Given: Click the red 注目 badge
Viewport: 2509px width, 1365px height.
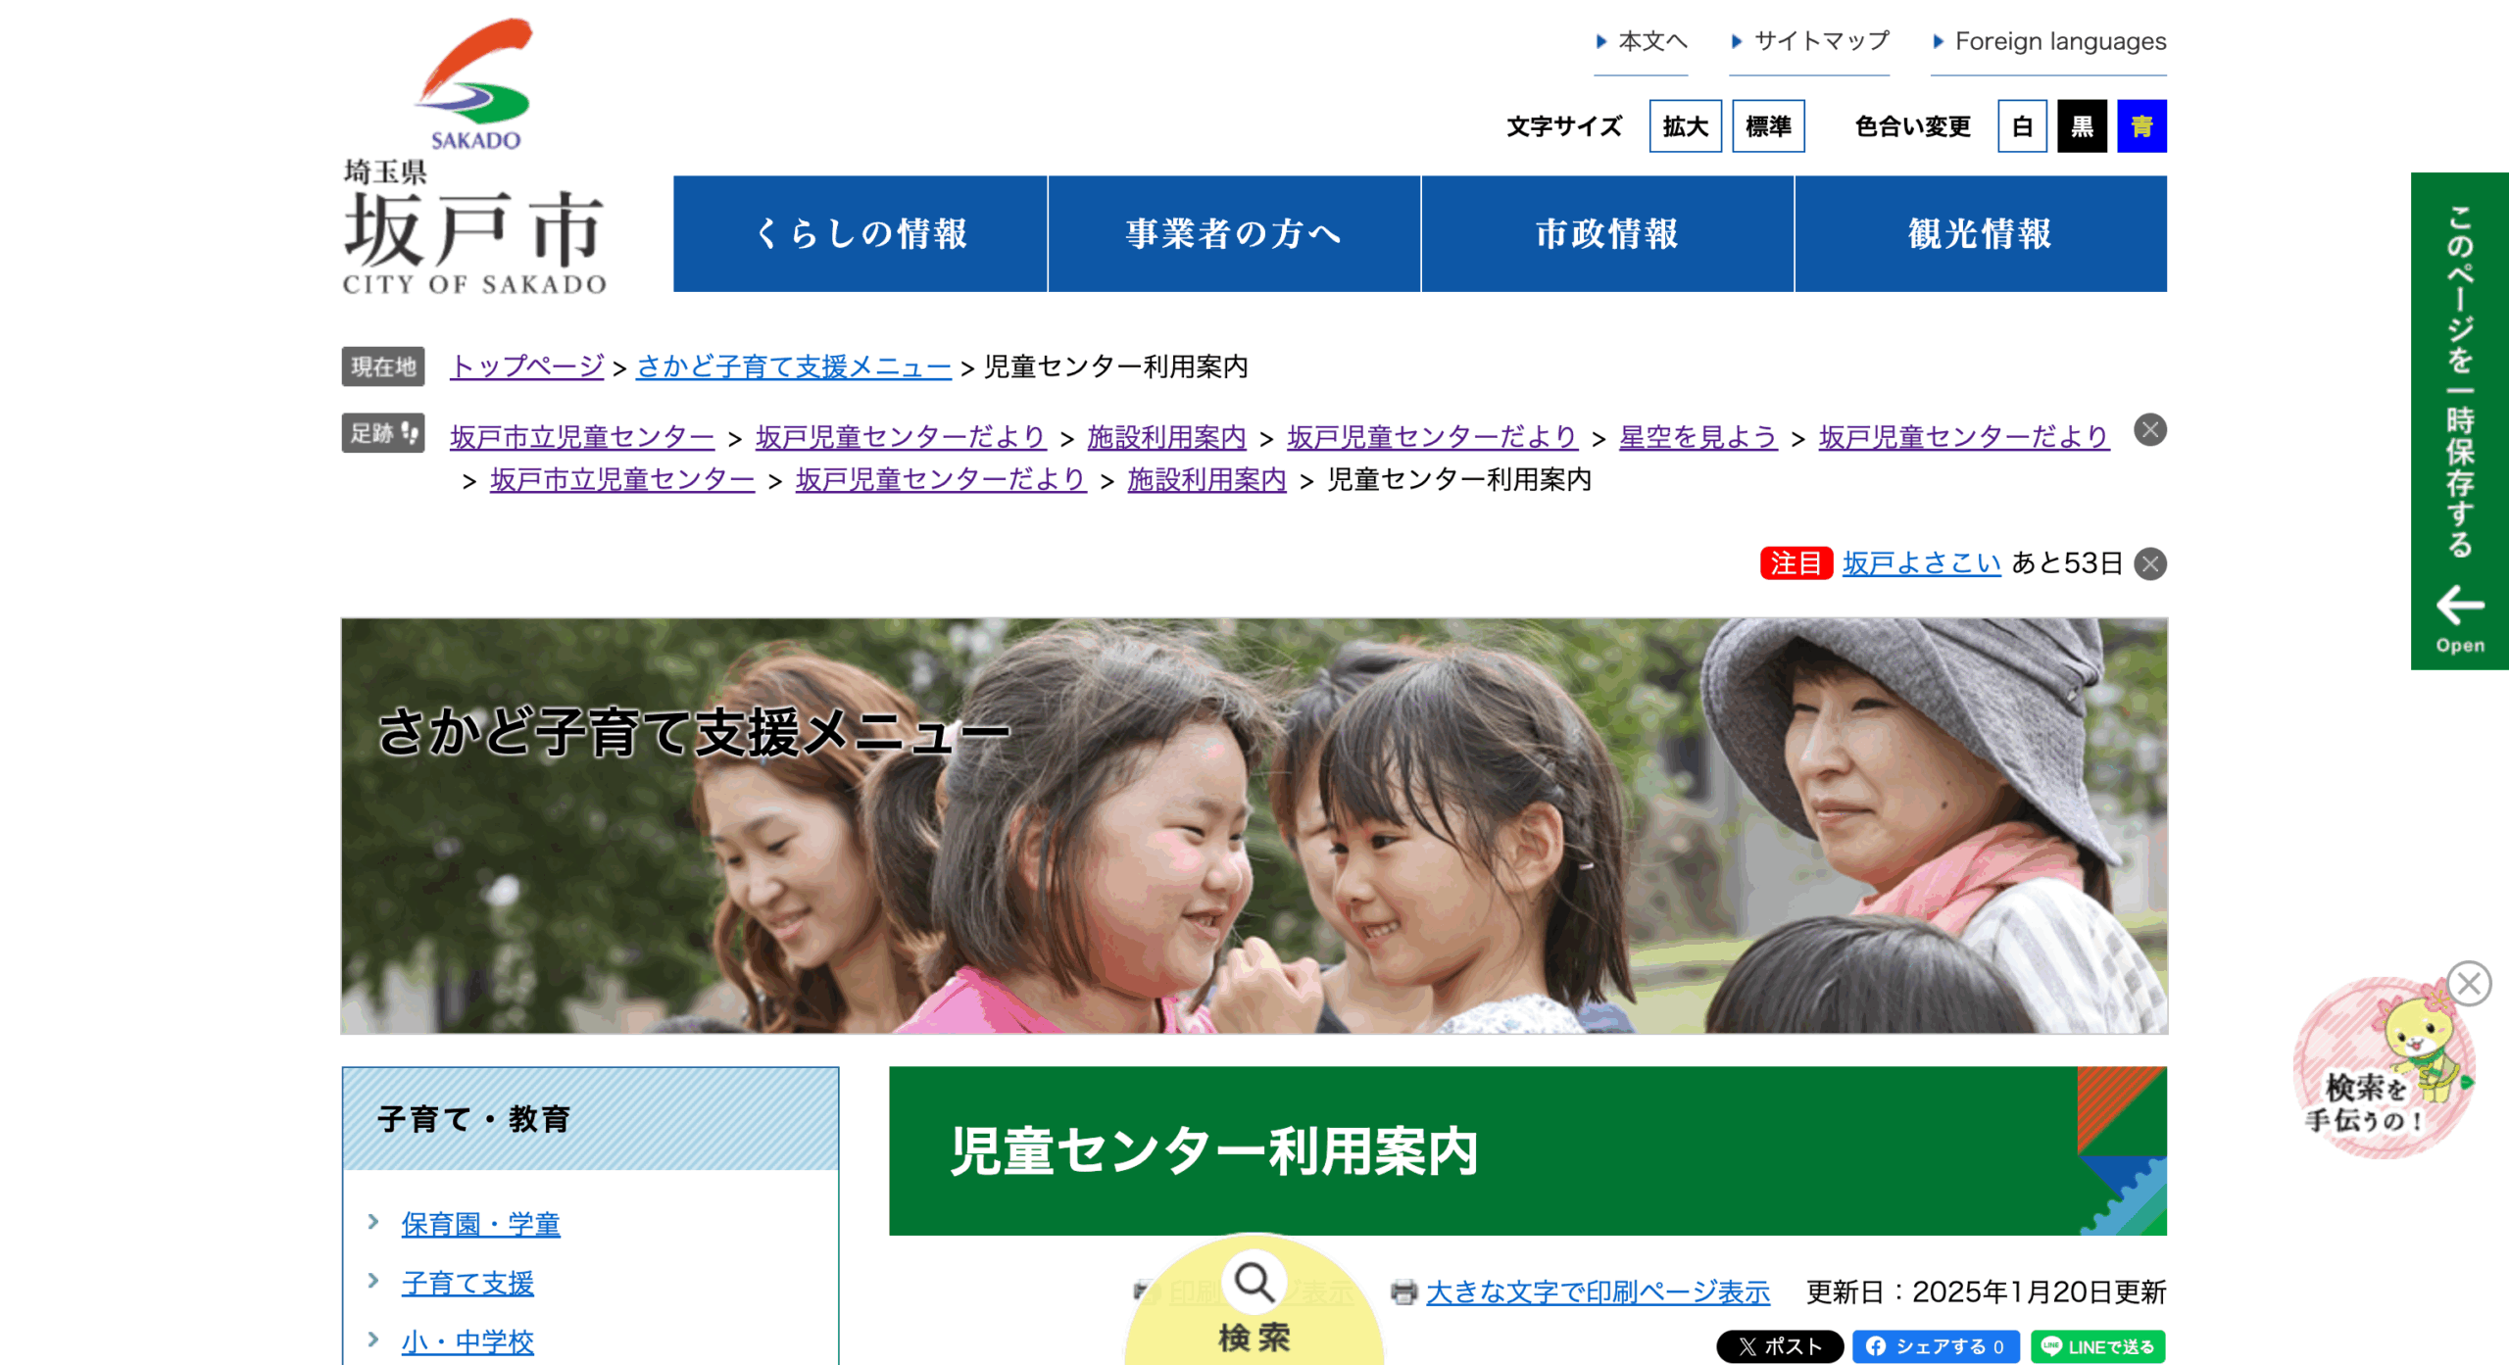Looking at the screenshot, I should click(x=1796, y=563).
